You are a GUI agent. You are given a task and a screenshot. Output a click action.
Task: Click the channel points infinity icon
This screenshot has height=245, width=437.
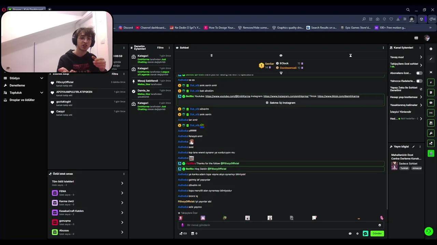coord(183,233)
